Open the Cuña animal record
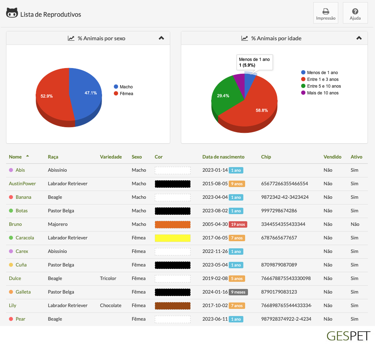This screenshot has height=347, width=375. 21,265
